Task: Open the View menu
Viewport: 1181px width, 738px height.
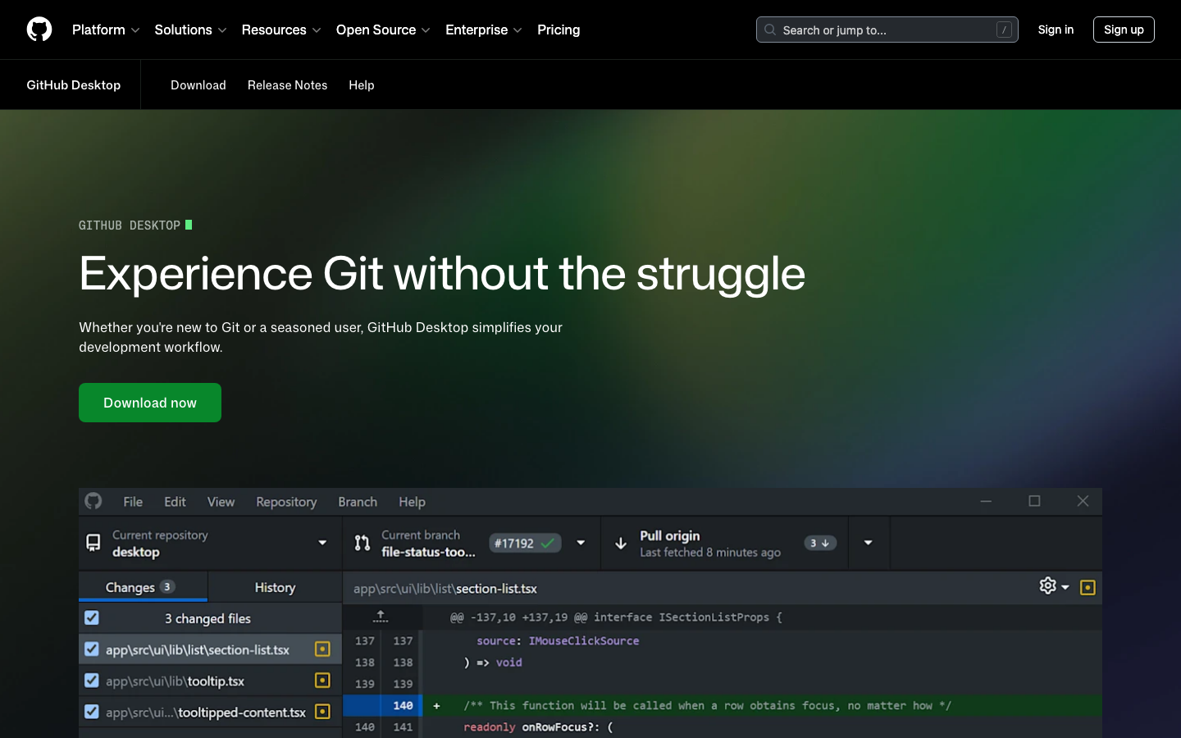Action: click(x=221, y=501)
